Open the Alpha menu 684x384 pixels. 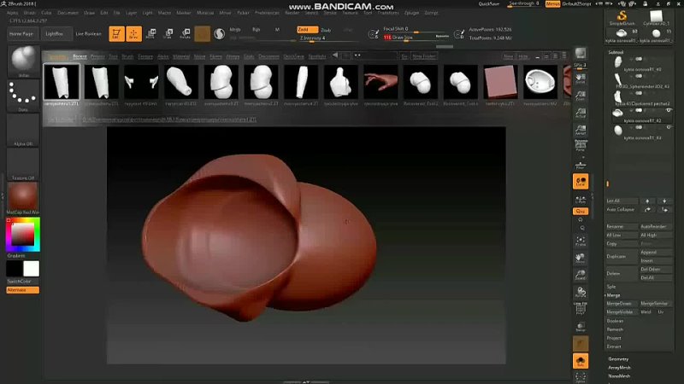(12, 13)
